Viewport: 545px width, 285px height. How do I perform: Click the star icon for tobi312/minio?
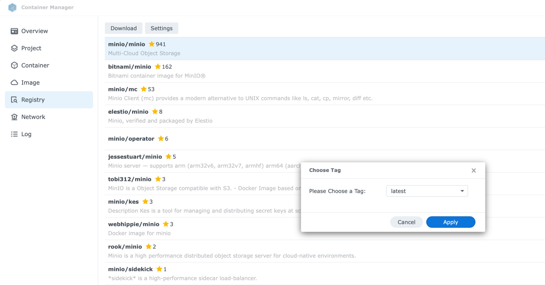tap(158, 179)
